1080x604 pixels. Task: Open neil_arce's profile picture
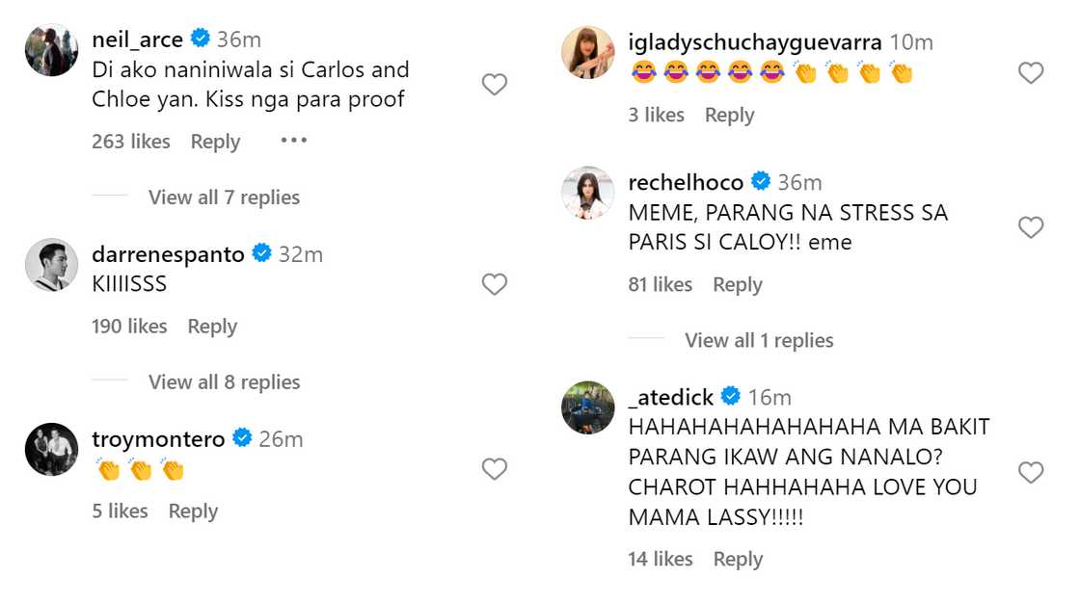(51, 50)
